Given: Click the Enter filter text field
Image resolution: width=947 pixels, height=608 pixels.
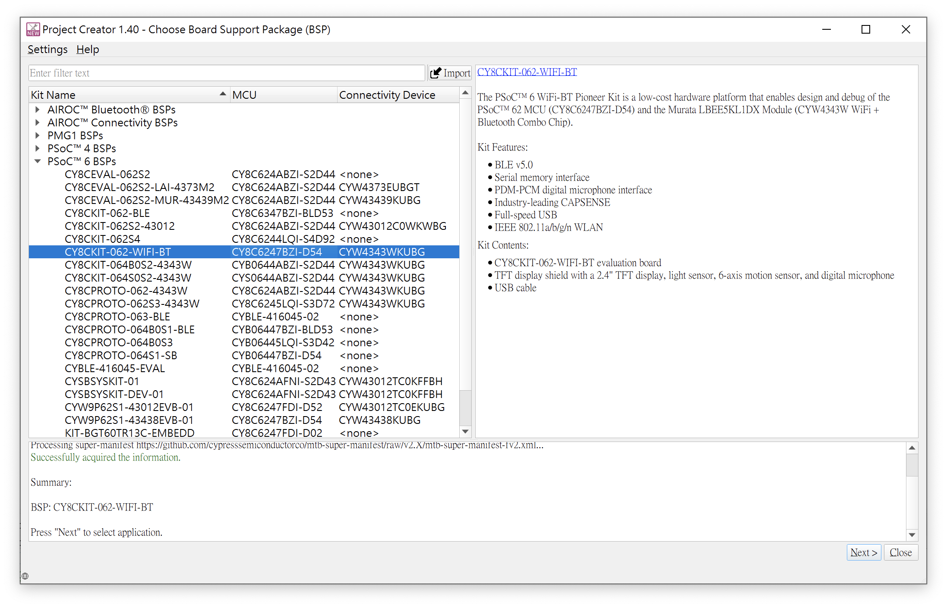Looking at the screenshot, I should 227,73.
